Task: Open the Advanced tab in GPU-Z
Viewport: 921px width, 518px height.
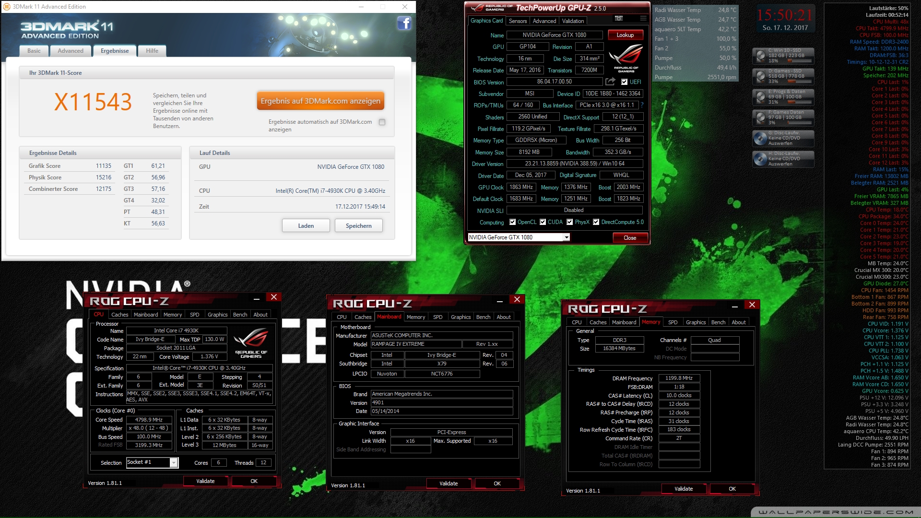Action: (544, 21)
